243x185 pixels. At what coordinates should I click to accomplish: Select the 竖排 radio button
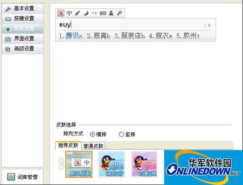[121, 134]
